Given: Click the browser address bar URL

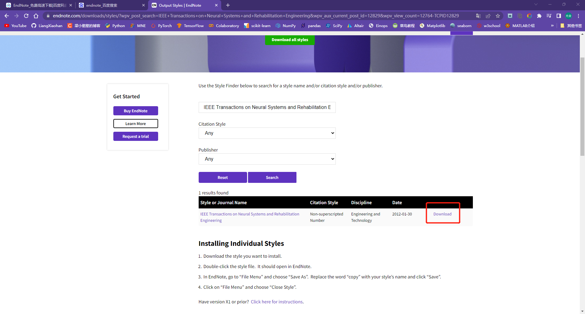Looking at the screenshot, I should (x=255, y=16).
